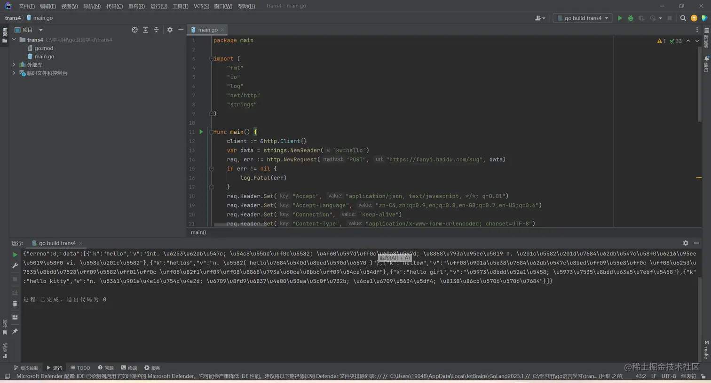
Task: Click the gutter run arrow beside func main
Action: tap(201, 132)
